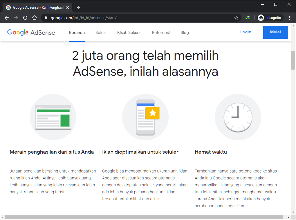The image size is (296, 220).
Task: Click heading 'Meraih penghasilan dari situs Anda'
Action: tap(52, 152)
